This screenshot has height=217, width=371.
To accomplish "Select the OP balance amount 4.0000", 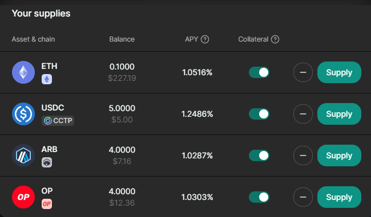I will [x=122, y=191].
